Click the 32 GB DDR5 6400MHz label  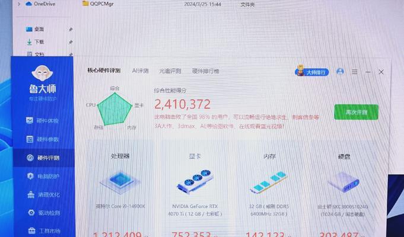click(x=269, y=210)
